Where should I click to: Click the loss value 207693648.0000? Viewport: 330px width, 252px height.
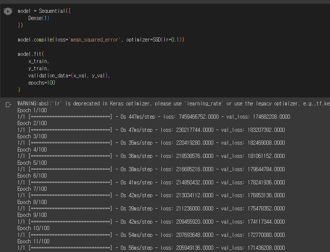pos(195,235)
